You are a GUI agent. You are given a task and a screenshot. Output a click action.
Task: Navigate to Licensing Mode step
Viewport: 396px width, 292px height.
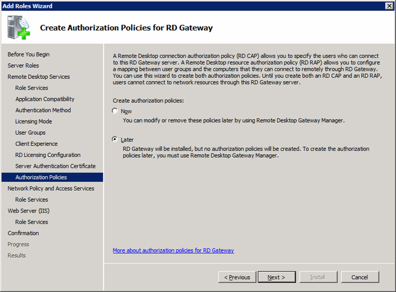[x=34, y=122]
